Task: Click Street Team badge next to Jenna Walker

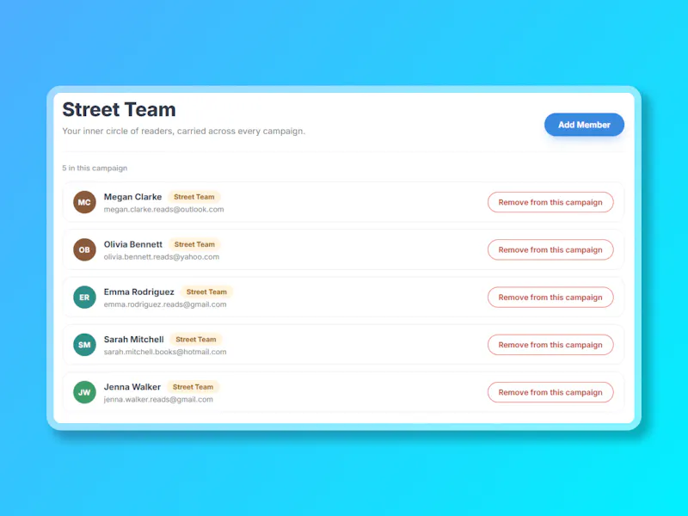Action: click(x=193, y=386)
